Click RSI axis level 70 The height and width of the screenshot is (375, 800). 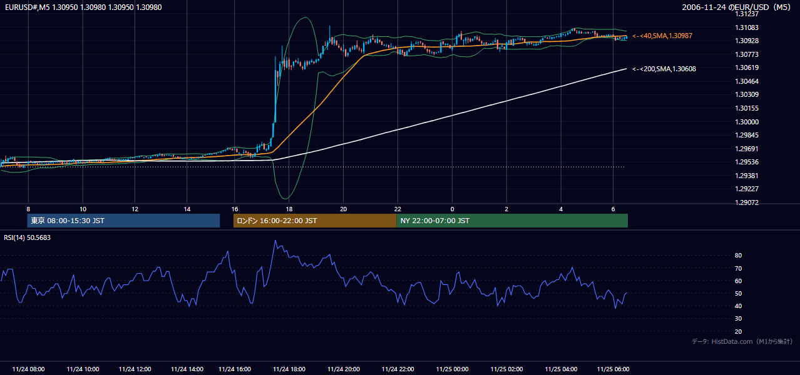click(x=739, y=268)
